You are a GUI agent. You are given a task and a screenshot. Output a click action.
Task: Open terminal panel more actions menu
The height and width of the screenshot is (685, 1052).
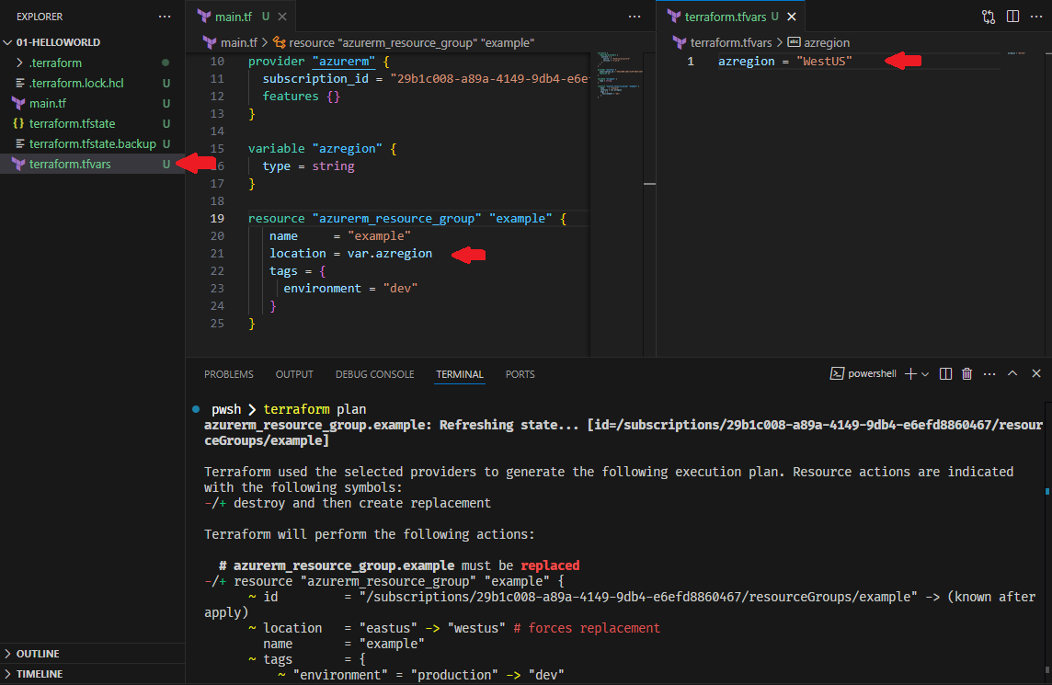coord(989,373)
